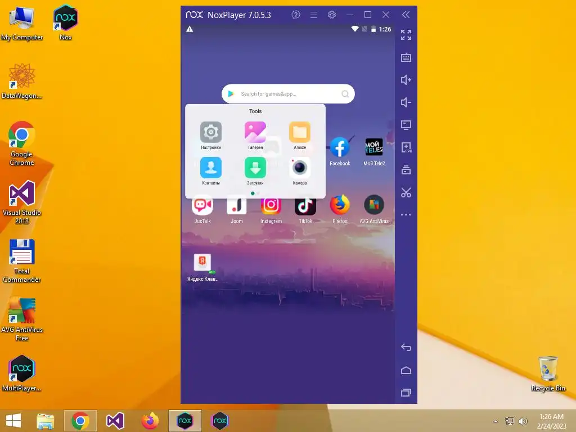Screen dimensions: 576x432
Task: Launch the Instagram app
Action: click(x=271, y=209)
